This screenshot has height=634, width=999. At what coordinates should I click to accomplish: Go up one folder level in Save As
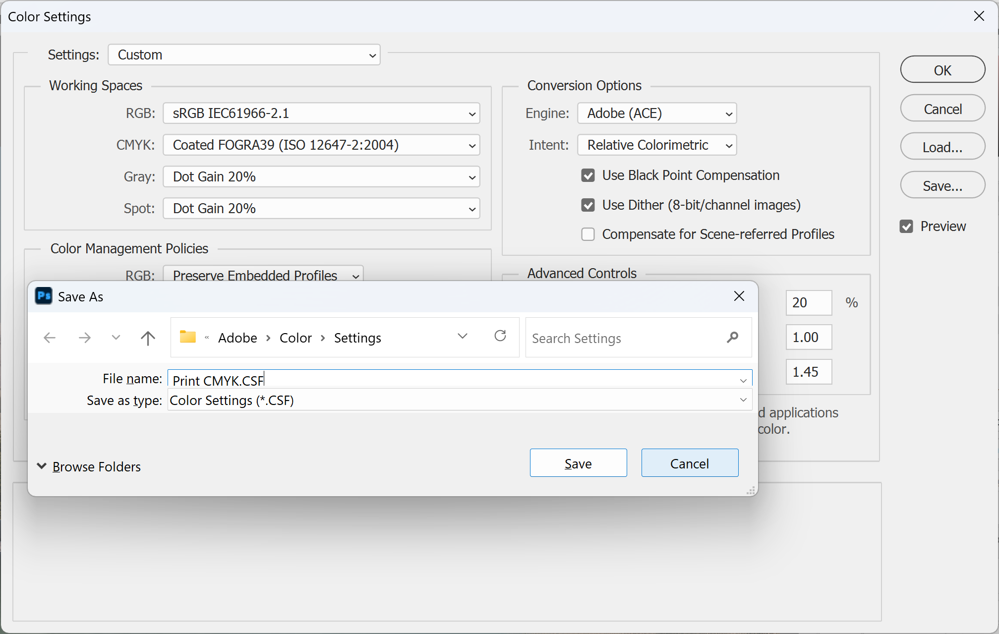pos(148,338)
